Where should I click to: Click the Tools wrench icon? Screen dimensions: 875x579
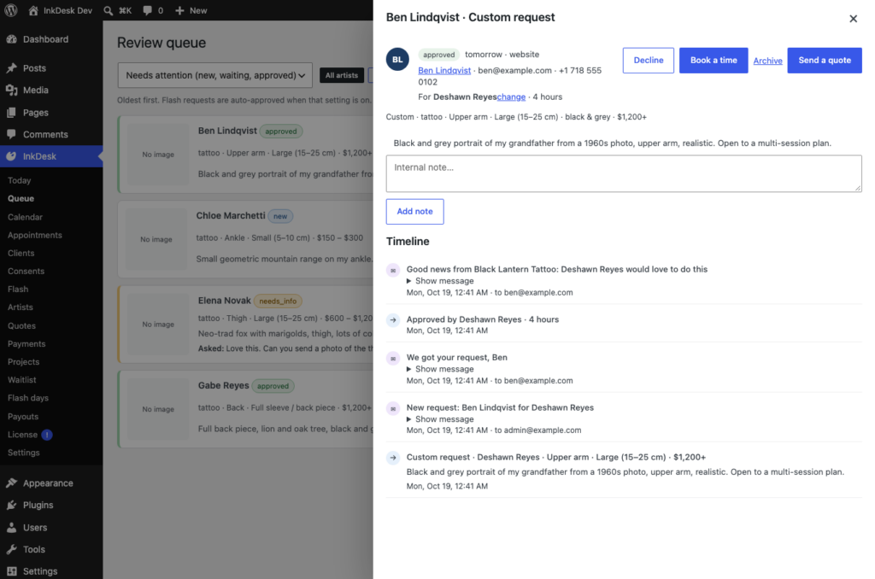tap(11, 549)
